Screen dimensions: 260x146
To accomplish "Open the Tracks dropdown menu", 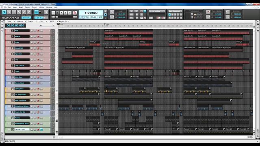I will click(x=32, y=21).
